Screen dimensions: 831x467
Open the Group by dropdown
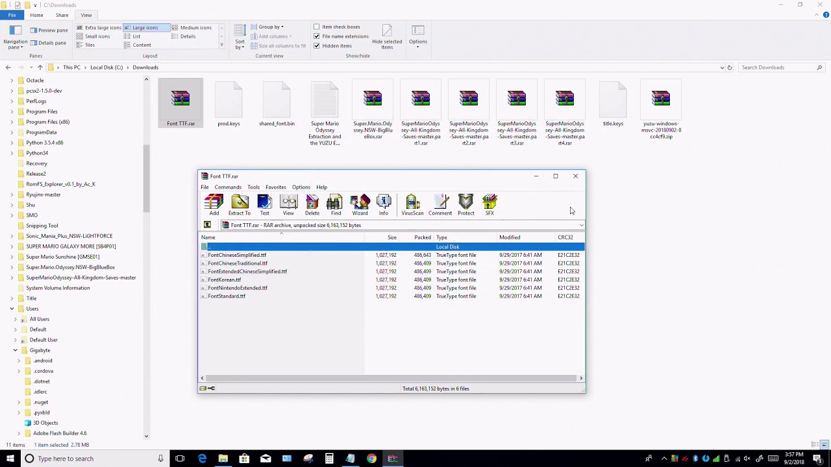pos(267,27)
